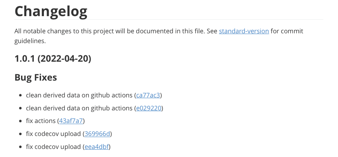Screen dimensions: 338x157
Task: Click the Changelog main heading
Action: tap(51, 11)
